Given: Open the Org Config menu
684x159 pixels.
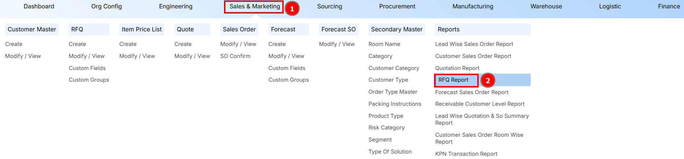Looking at the screenshot, I should click(107, 7).
